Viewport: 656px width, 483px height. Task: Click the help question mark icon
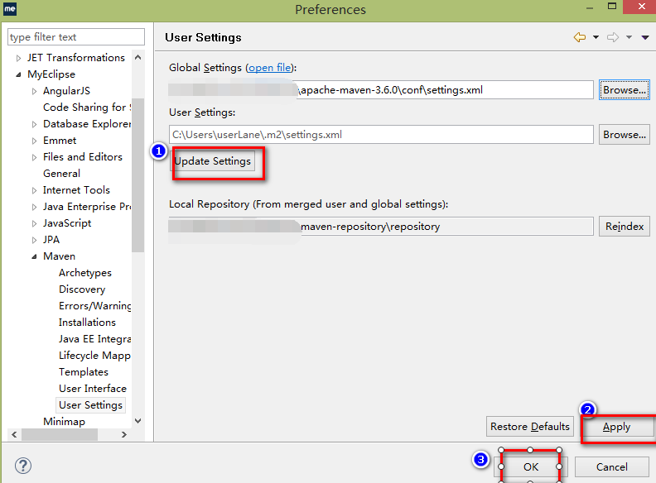click(23, 466)
